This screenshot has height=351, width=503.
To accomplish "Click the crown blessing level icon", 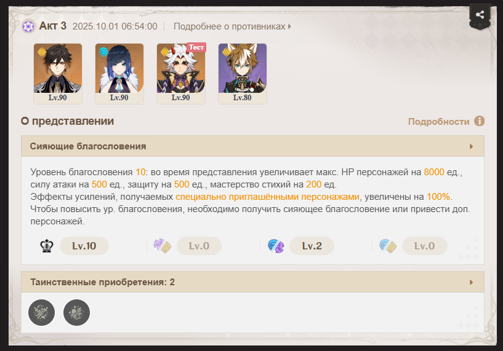I will pyautogui.click(x=47, y=246).
